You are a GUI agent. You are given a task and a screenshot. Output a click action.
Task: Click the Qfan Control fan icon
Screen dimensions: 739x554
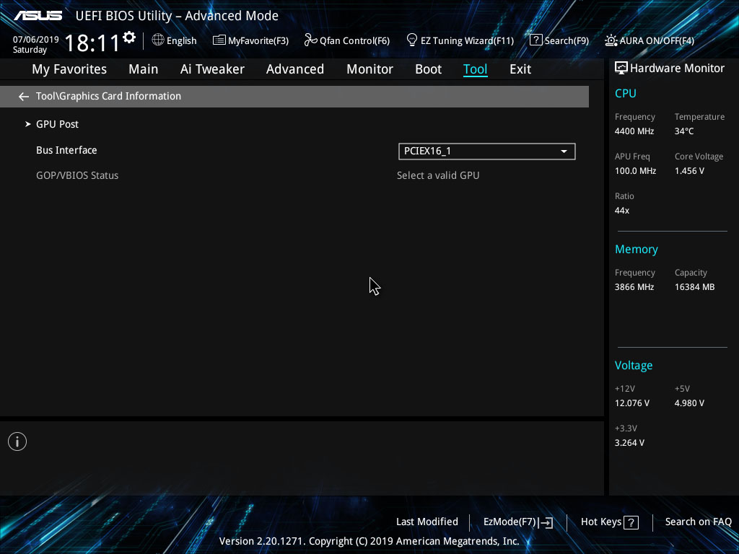pos(310,40)
